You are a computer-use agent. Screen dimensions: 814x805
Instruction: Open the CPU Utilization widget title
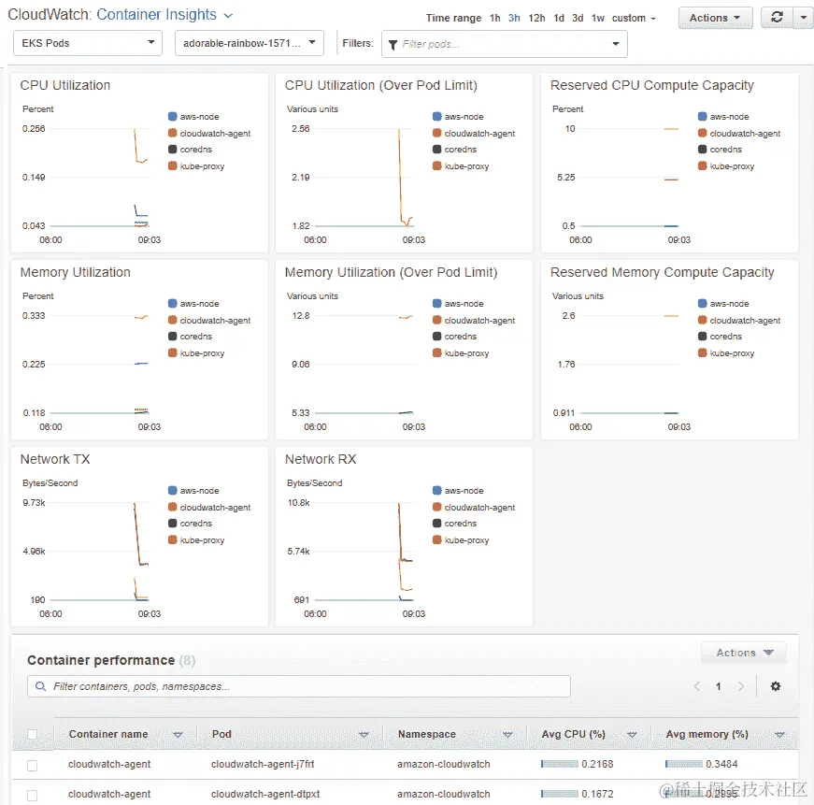64,85
